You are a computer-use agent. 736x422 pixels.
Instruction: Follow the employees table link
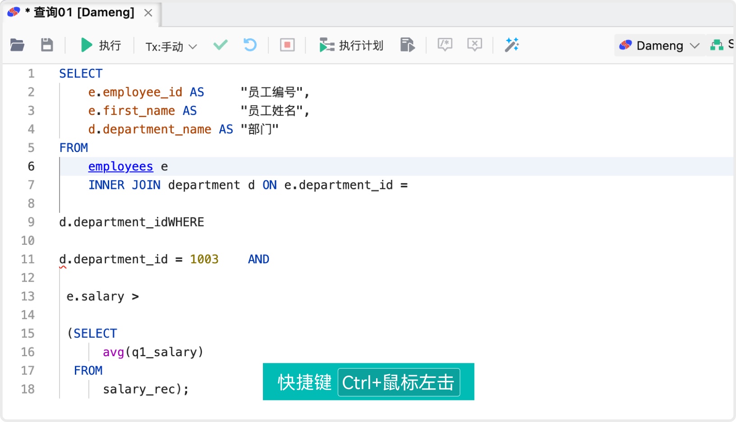coord(120,166)
